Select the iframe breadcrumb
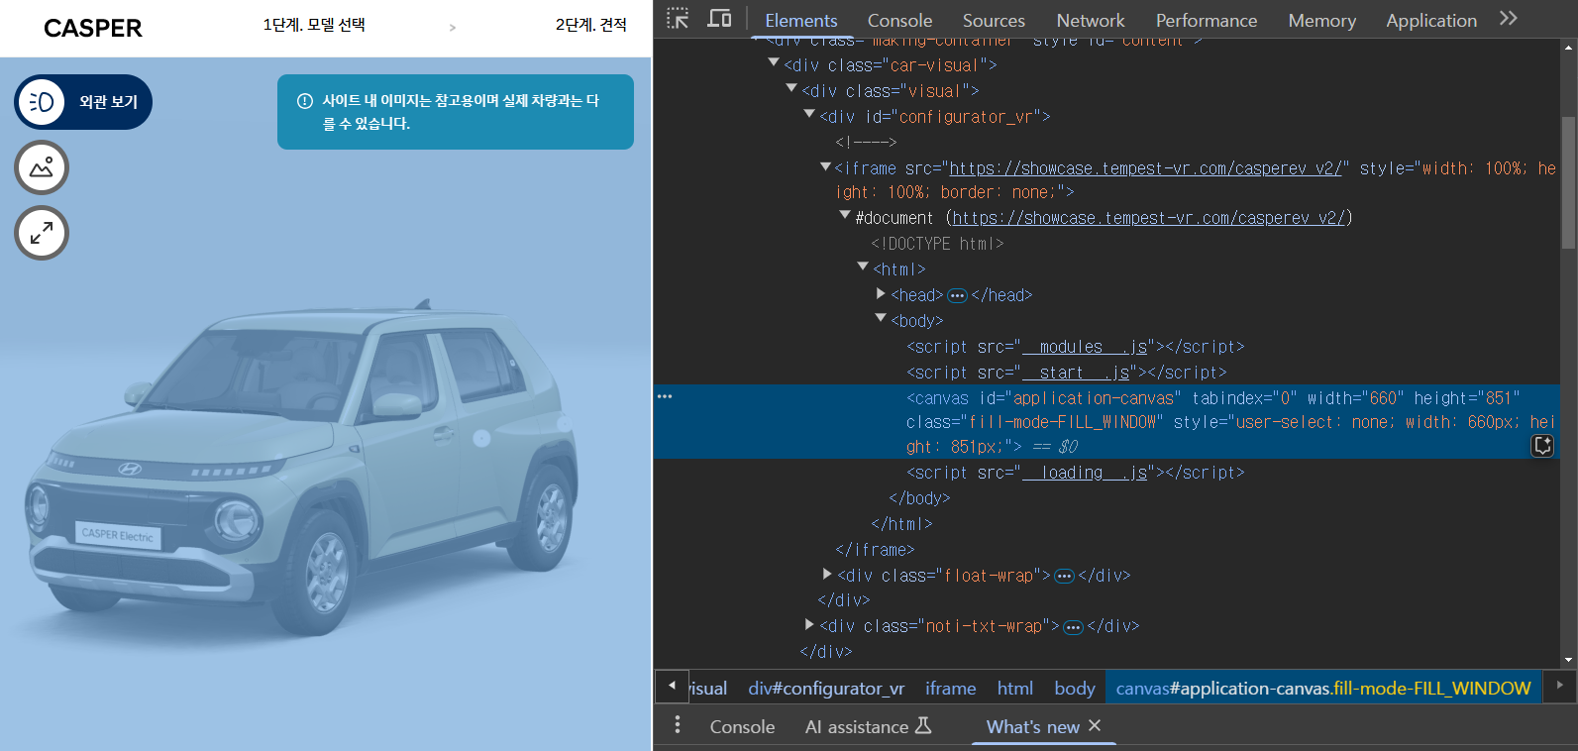Screen dimensions: 1578x751 coord(951,688)
